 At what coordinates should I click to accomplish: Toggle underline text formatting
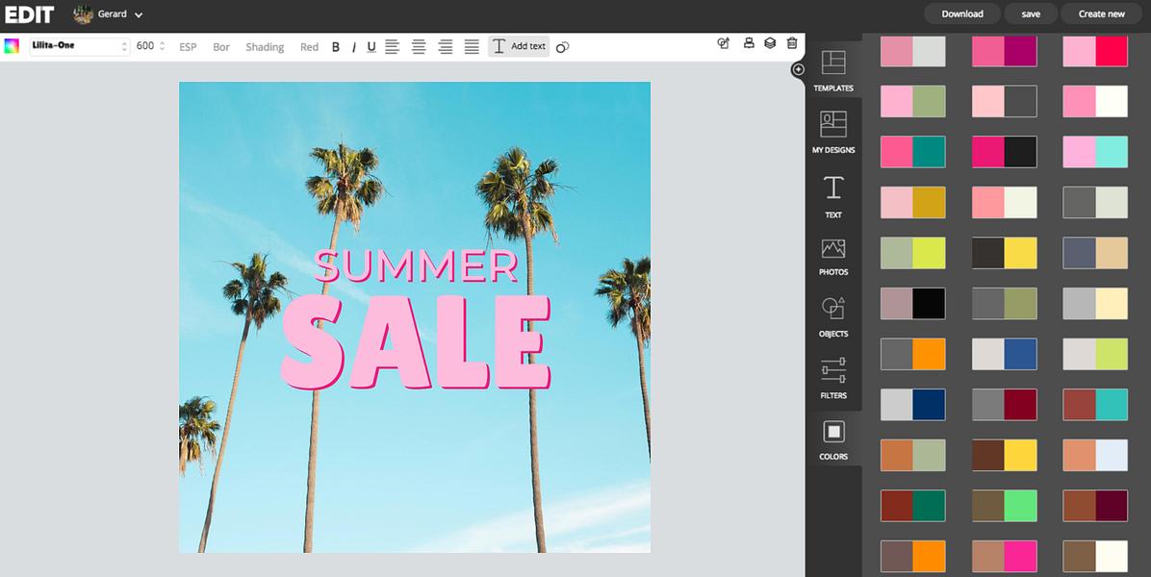371,47
